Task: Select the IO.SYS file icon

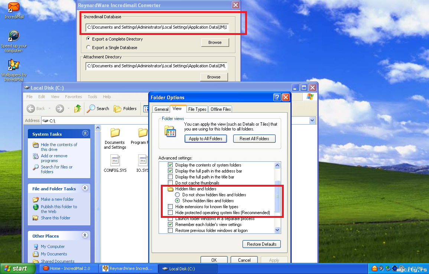Action: pyautogui.click(x=143, y=160)
